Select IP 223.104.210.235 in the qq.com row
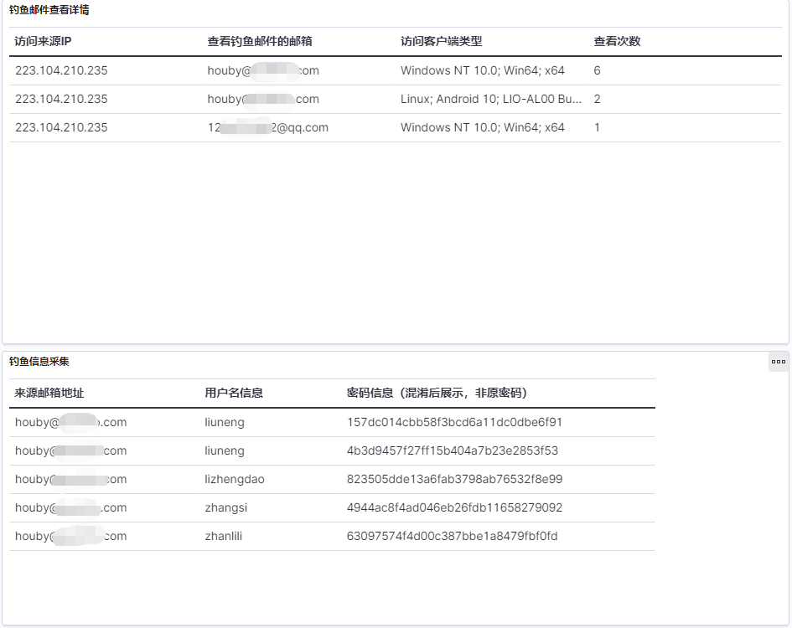Viewport: 792px width, 628px height. [x=61, y=128]
